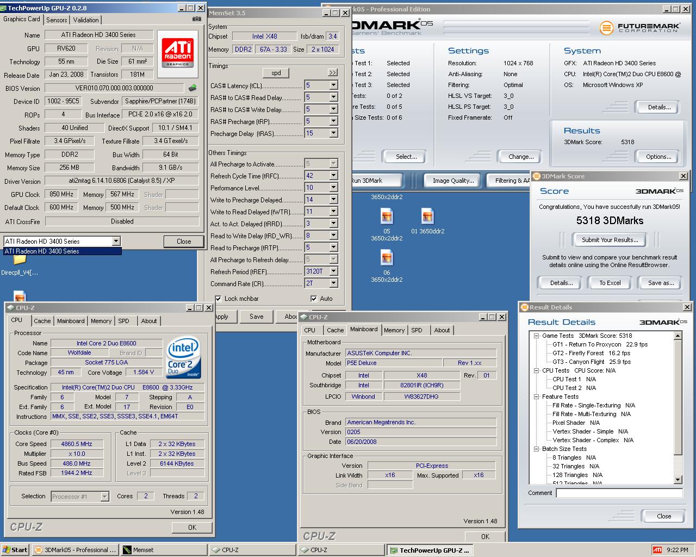Toggle the Auto checkbox in MemSet
The width and height of the screenshot is (696, 557).
pos(314,299)
